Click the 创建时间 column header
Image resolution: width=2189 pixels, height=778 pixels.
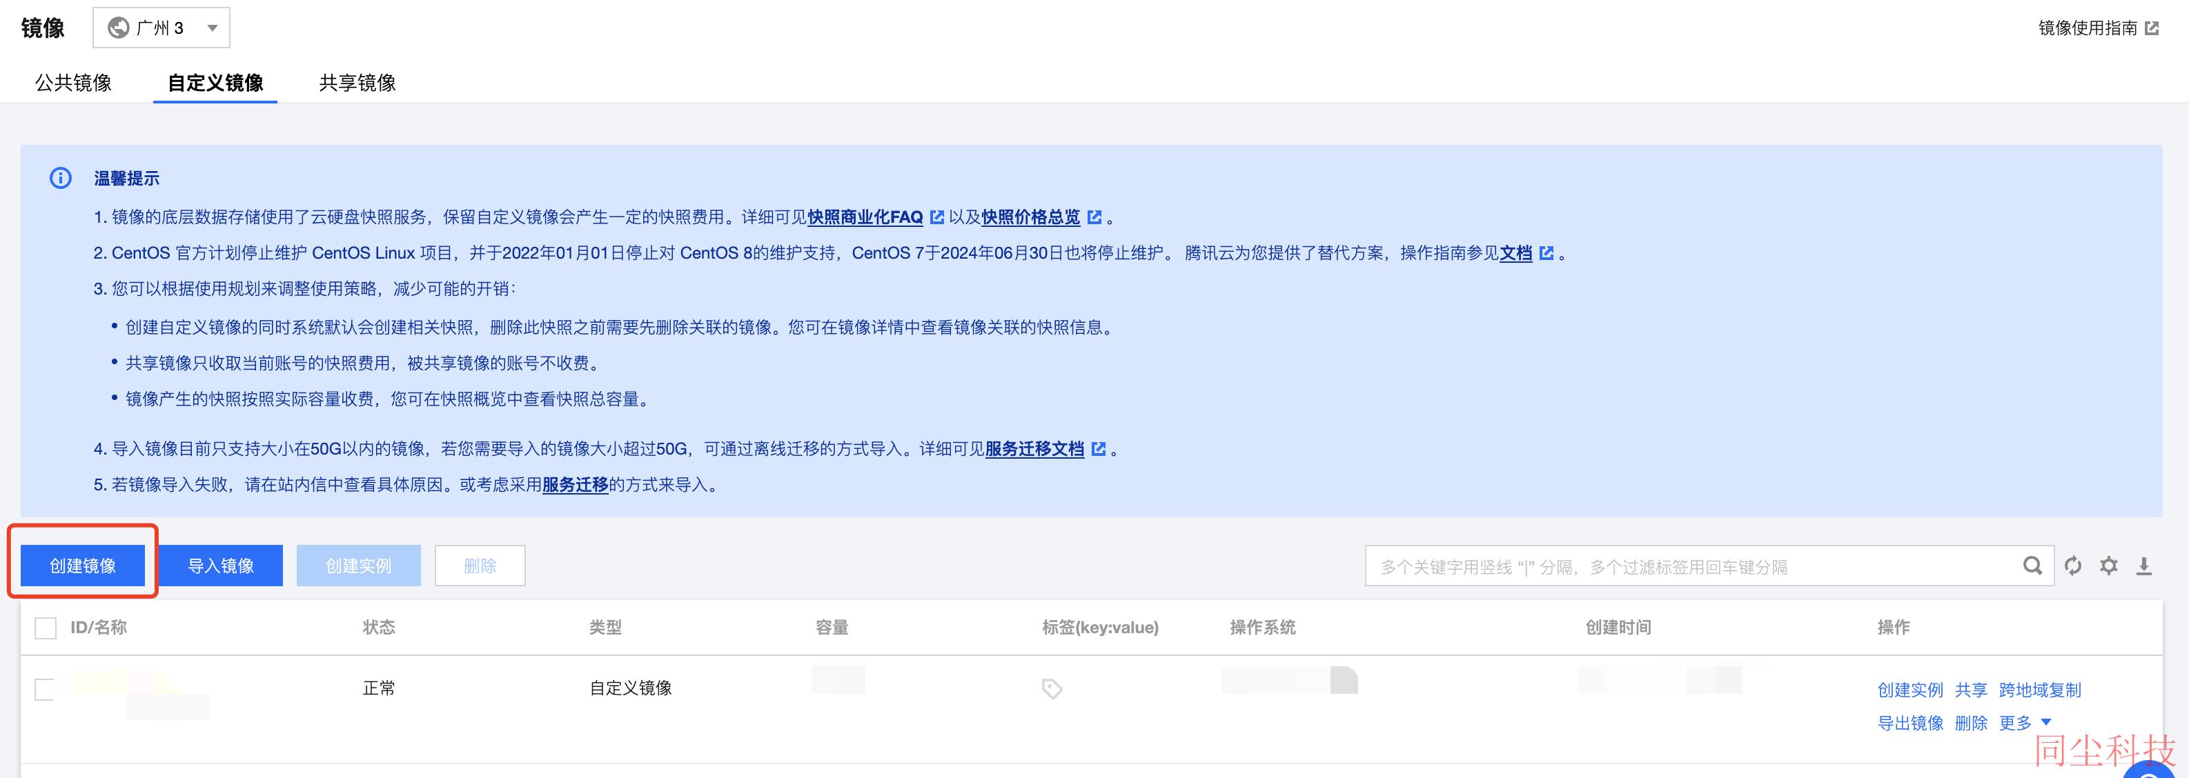1618,628
